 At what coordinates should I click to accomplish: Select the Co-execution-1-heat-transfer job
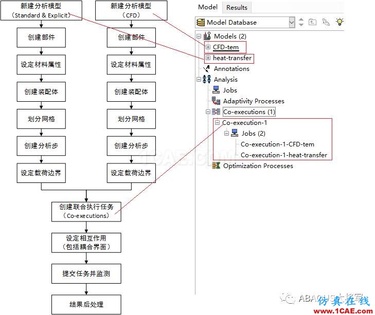[284, 155]
